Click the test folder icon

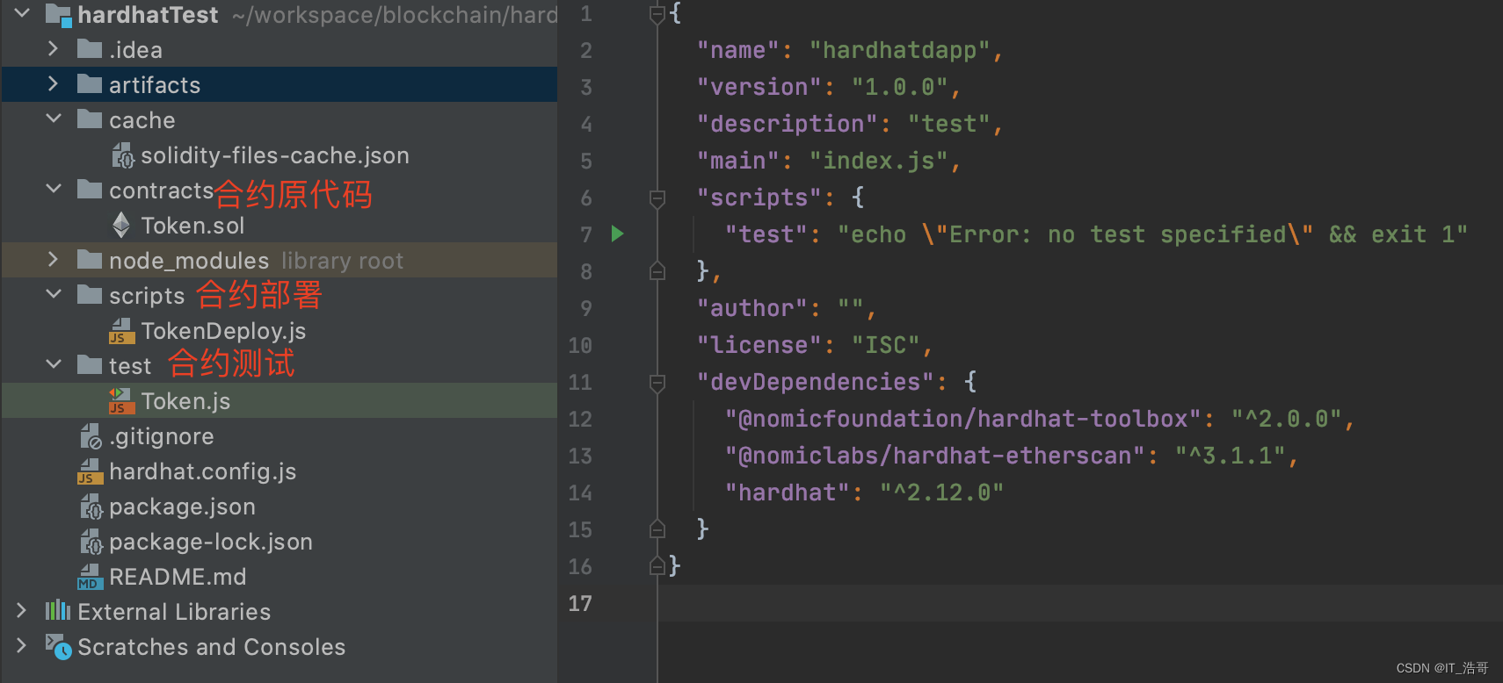tap(90, 365)
